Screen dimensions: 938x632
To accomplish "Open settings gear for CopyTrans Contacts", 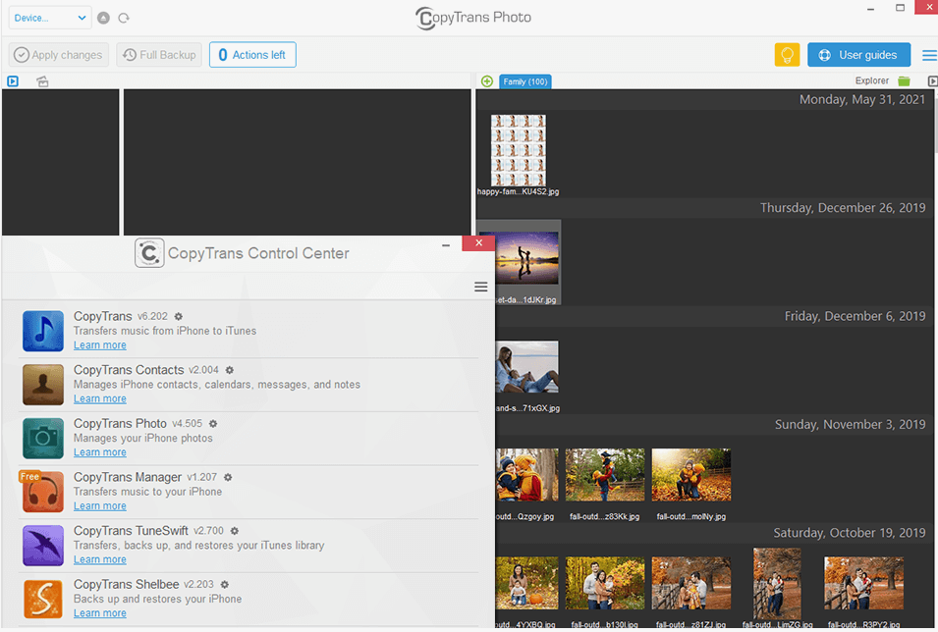I will point(229,370).
